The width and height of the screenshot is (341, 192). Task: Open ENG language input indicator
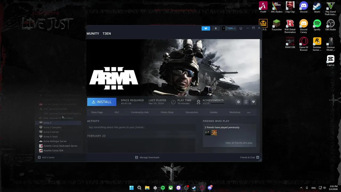tap(314, 188)
